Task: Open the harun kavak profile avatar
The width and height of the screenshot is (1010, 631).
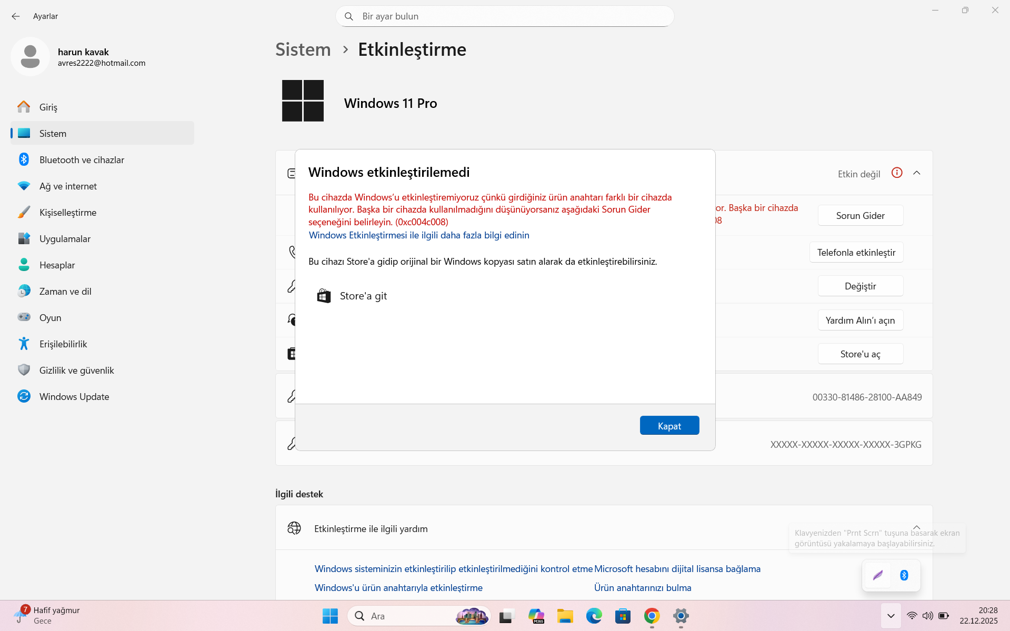Action: (30, 56)
